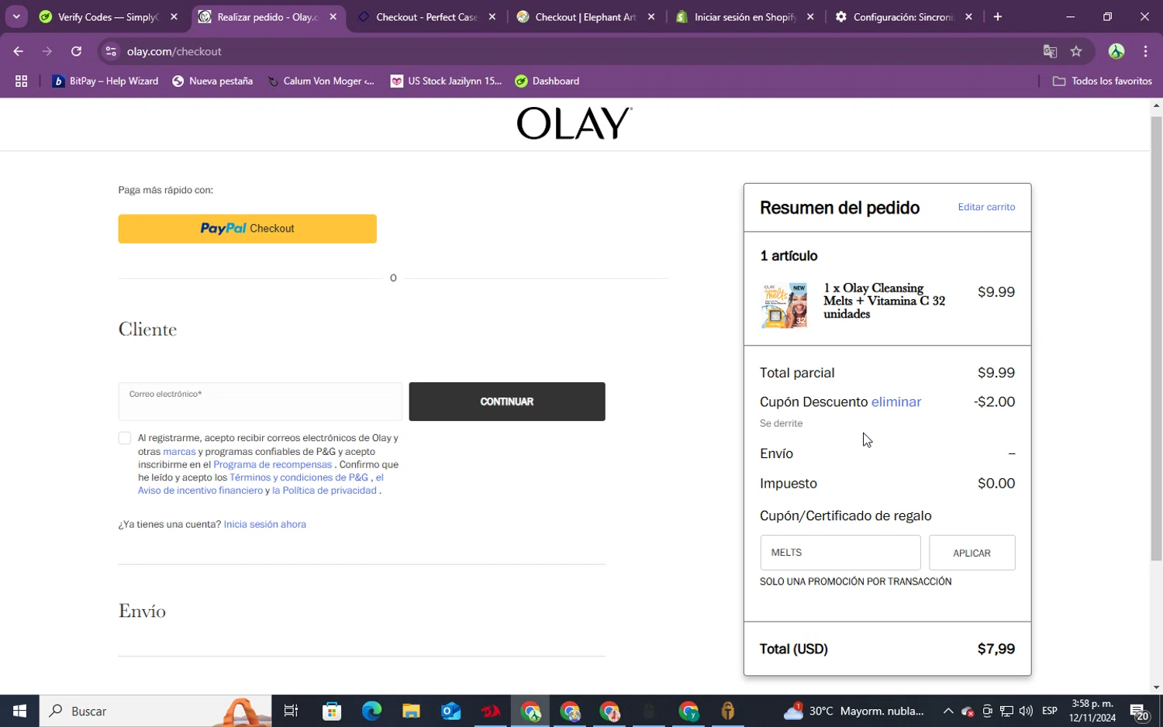Click the translate page icon
The image size is (1163, 727).
(x=1050, y=51)
